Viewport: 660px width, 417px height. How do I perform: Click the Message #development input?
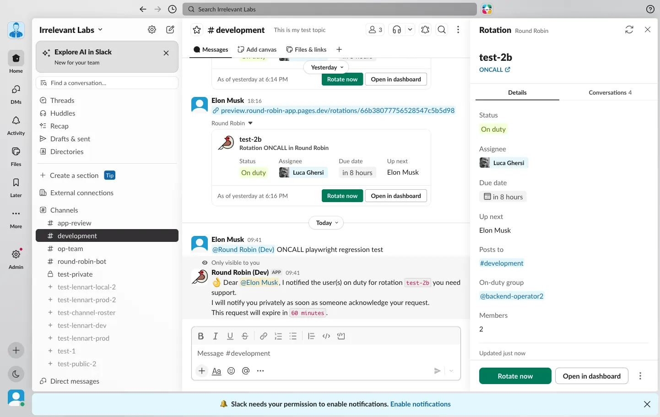pos(326,353)
